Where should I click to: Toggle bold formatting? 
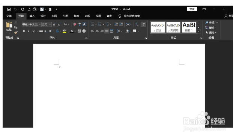click(24, 31)
